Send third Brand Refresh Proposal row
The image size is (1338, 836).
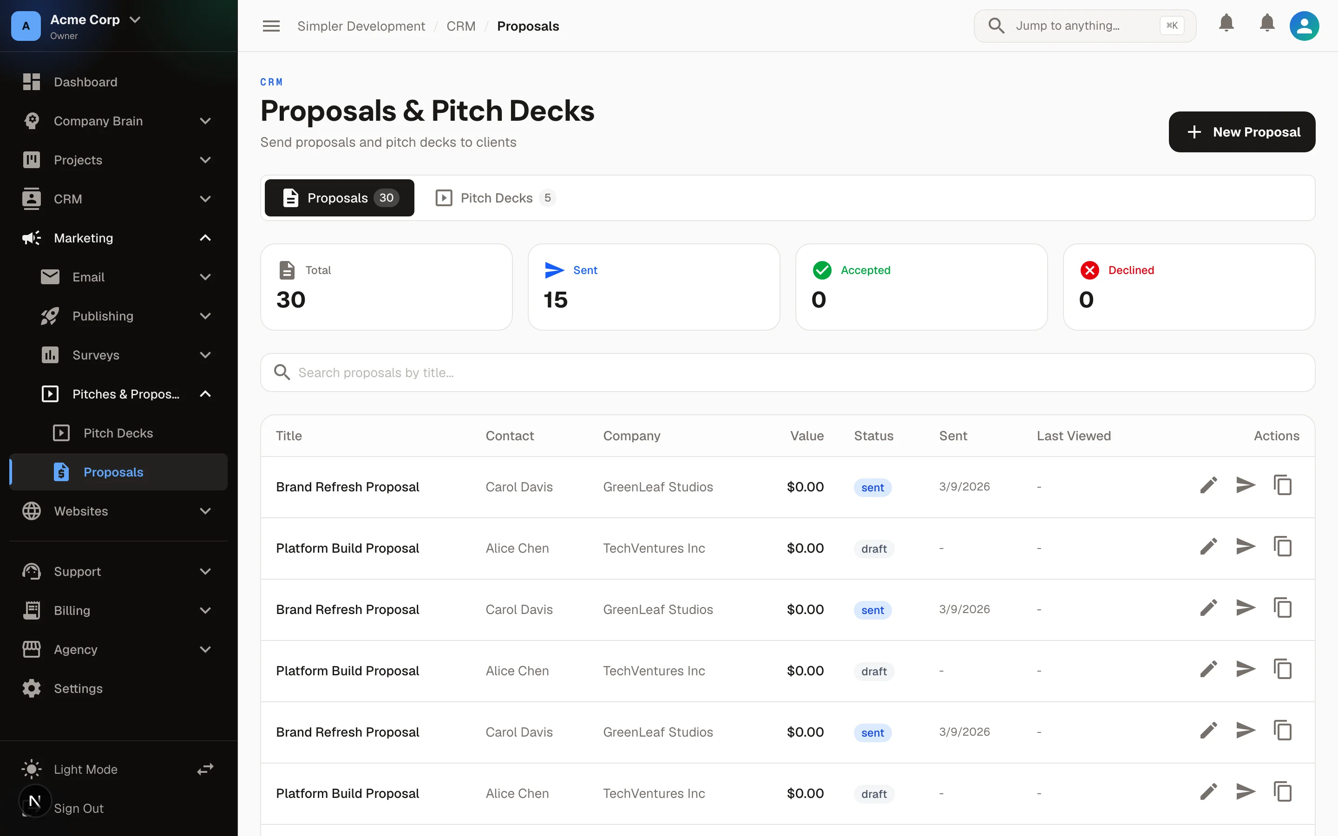click(1245, 731)
